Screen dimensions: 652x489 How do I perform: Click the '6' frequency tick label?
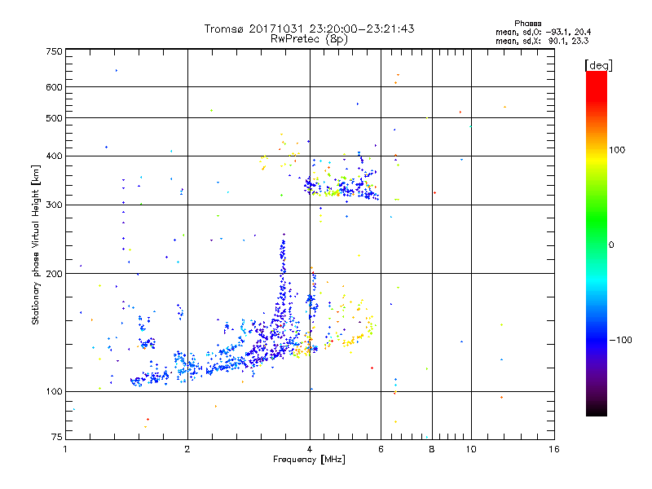[381, 449]
